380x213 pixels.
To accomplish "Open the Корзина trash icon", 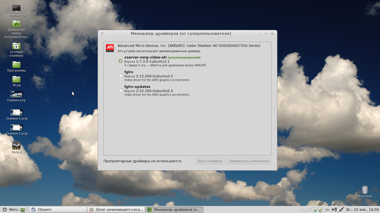I will pos(365,190).
